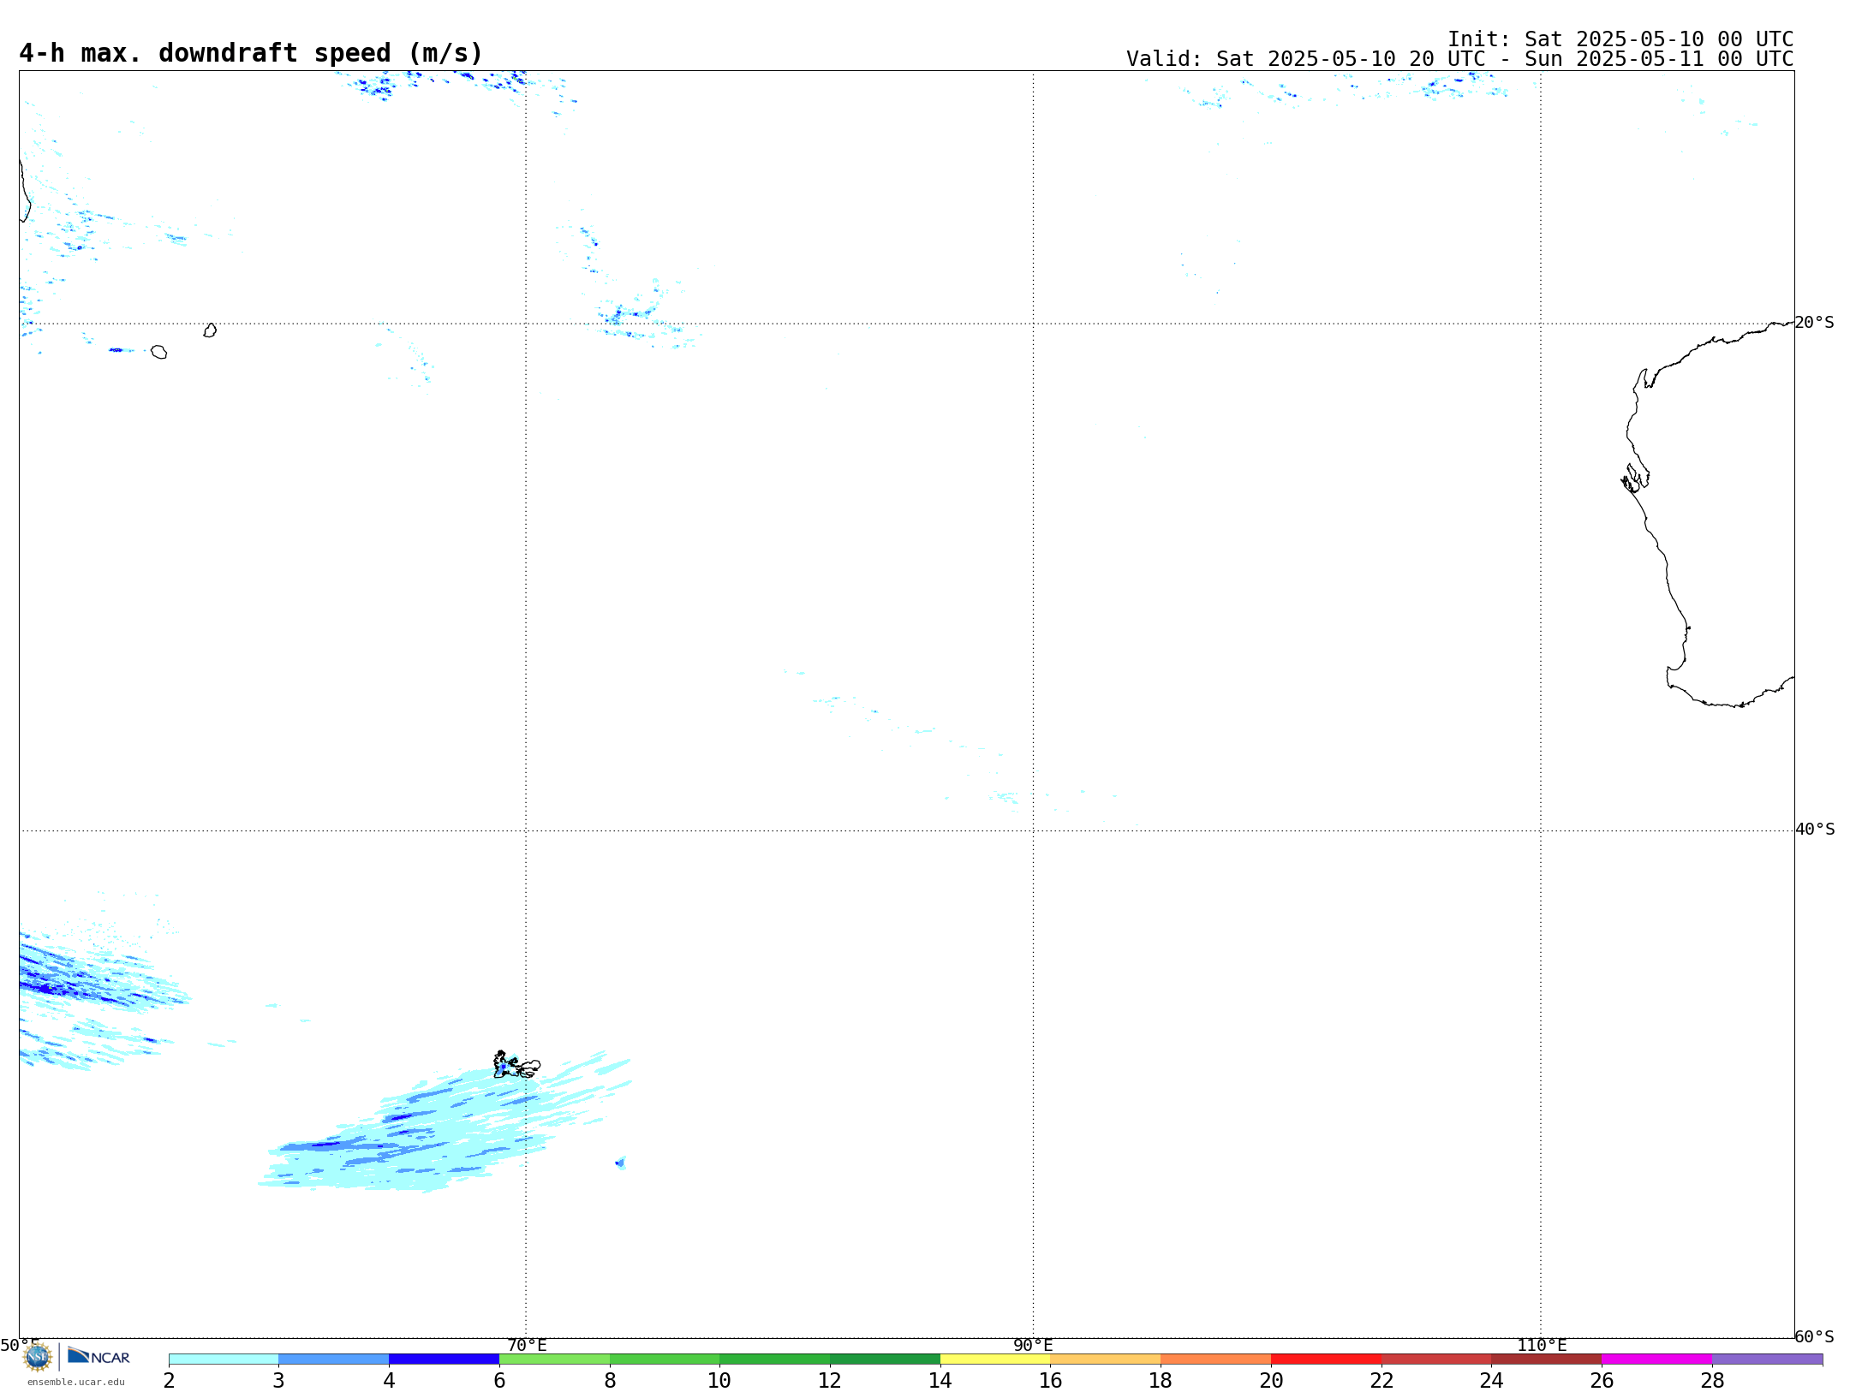The image size is (1850, 1392).
Task: Click the 'Valid:' time range text
Action: [x=1459, y=59]
